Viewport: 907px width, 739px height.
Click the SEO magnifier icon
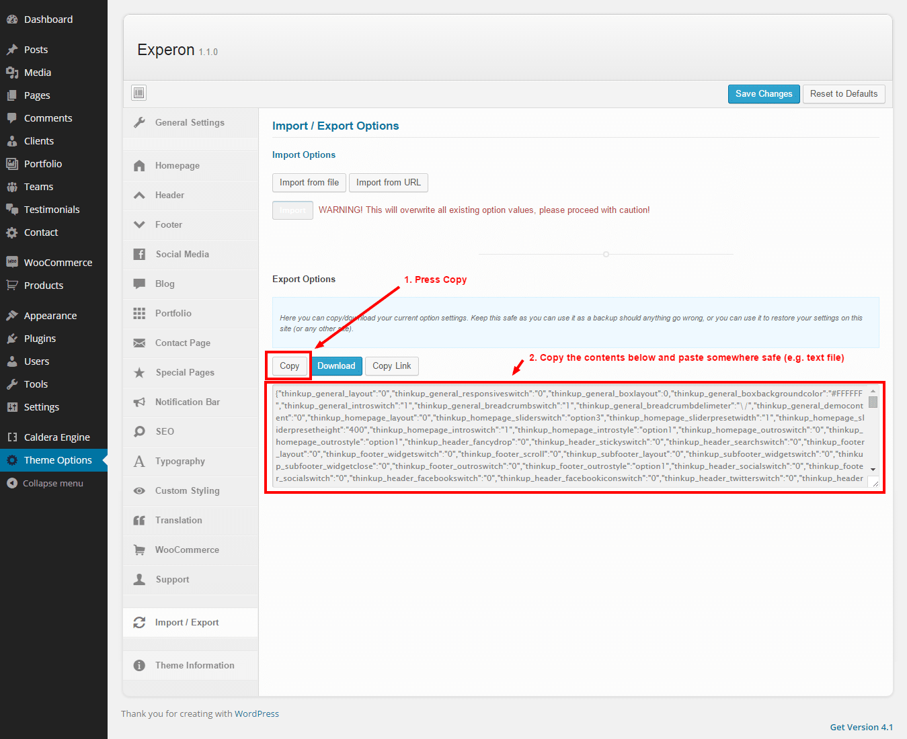[x=139, y=431]
